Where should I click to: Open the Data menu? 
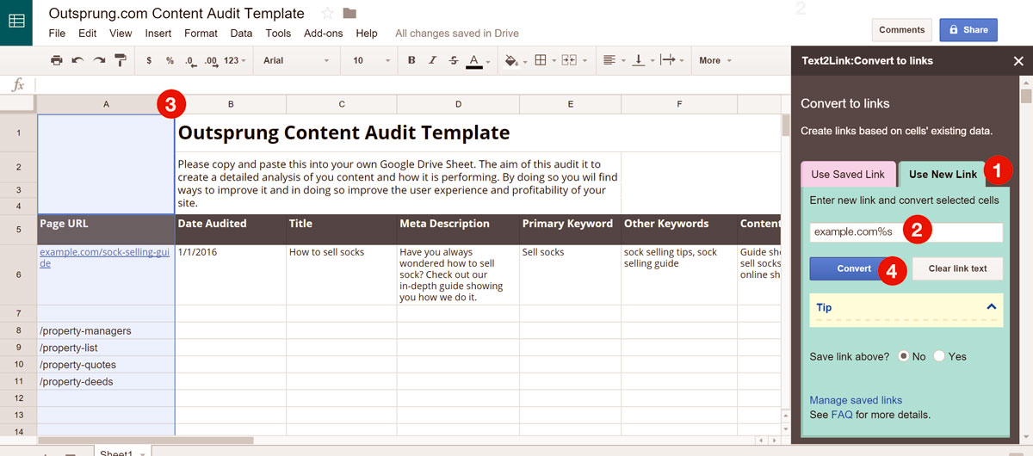(x=241, y=34)
